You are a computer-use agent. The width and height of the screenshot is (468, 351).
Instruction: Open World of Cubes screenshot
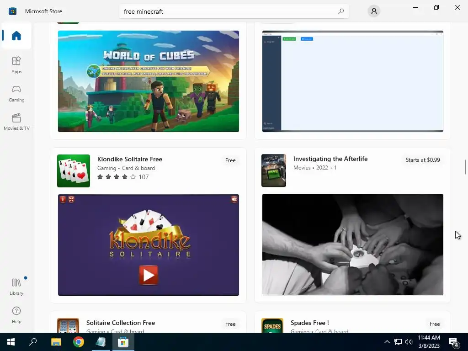(x=149, y=81)
